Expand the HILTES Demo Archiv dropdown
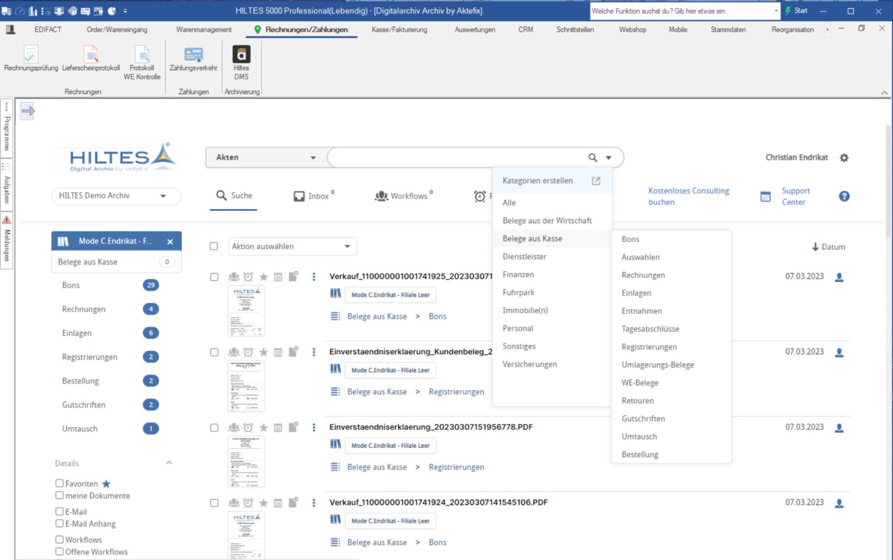The height and width of the screenshot is (560, 893). (x=116, y=196)
